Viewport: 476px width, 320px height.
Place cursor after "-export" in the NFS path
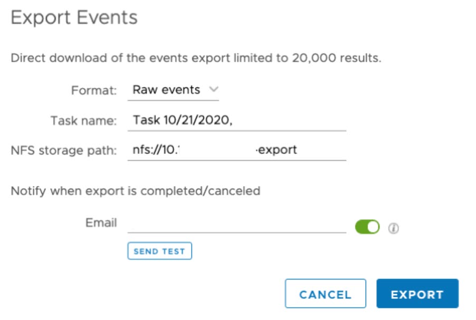tap(299, 150)
